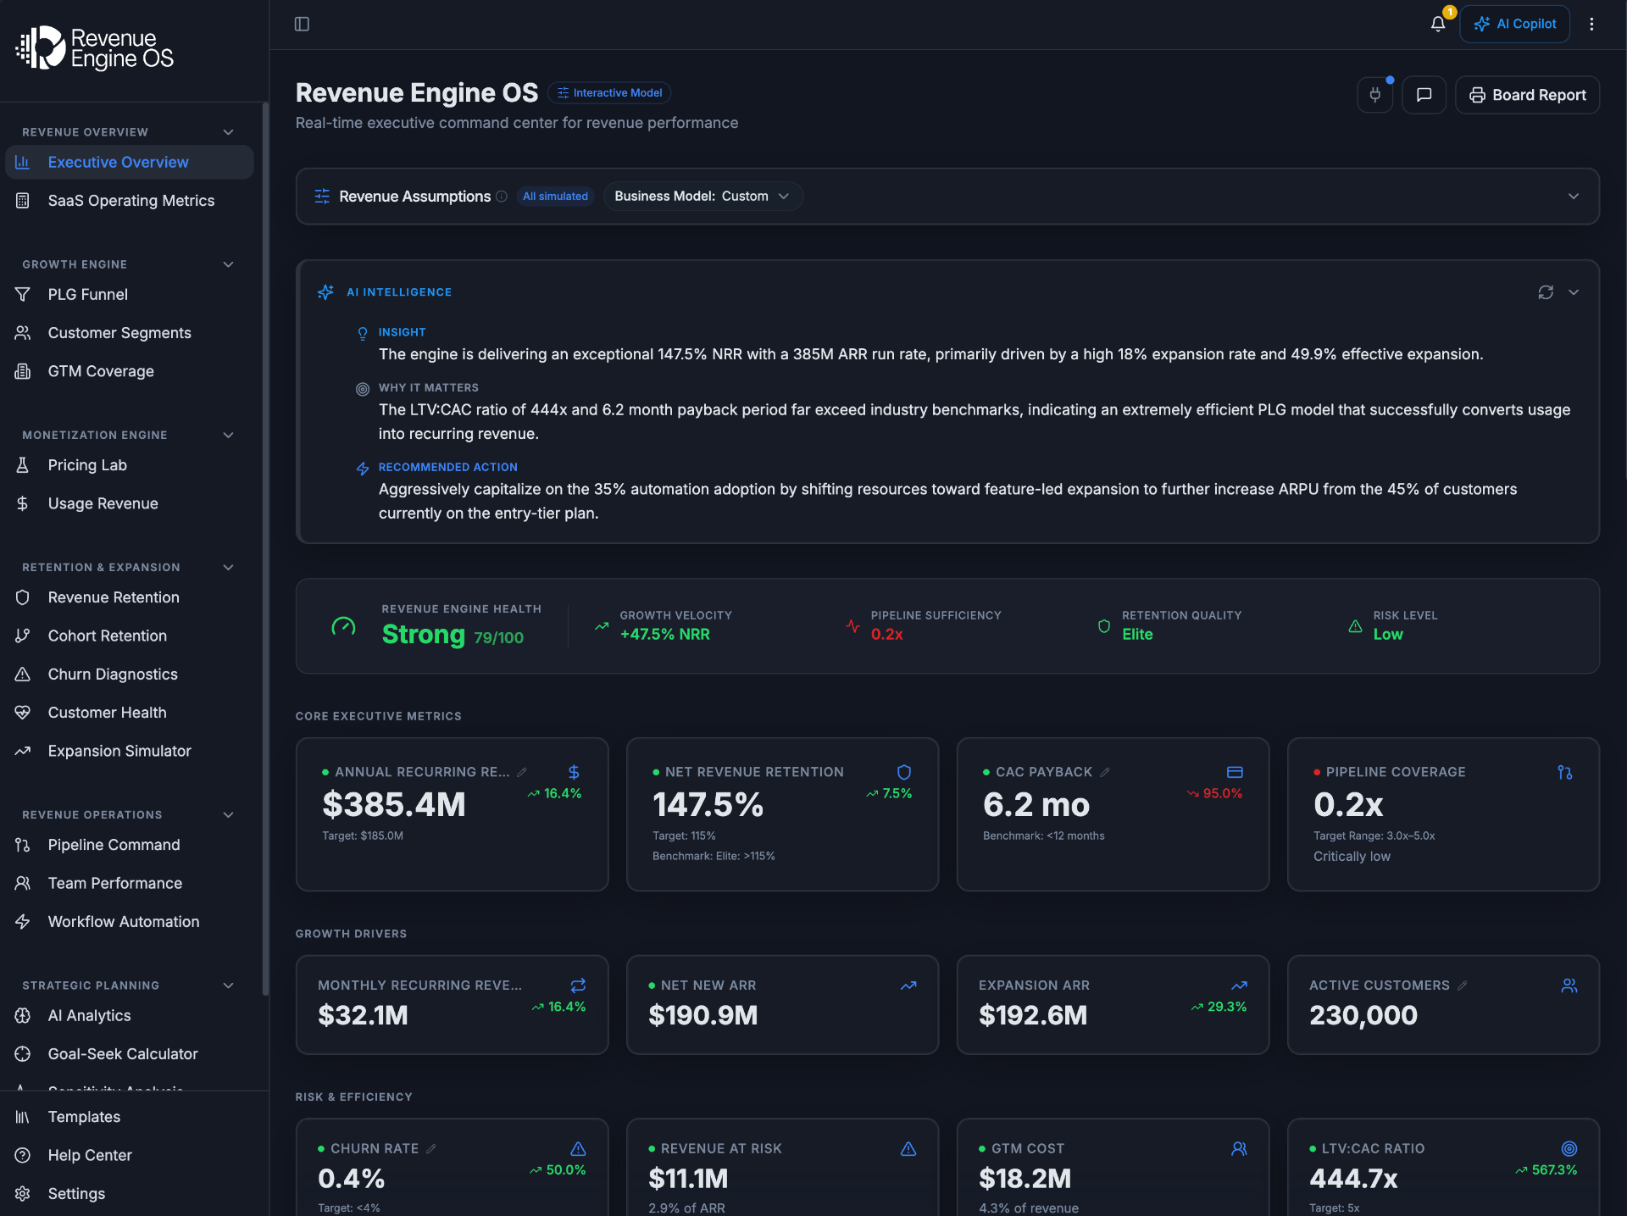Viewport: 1627px width, 1216px height.
Task: Open Executive Overview in sidebar
Action: [130, 162]
